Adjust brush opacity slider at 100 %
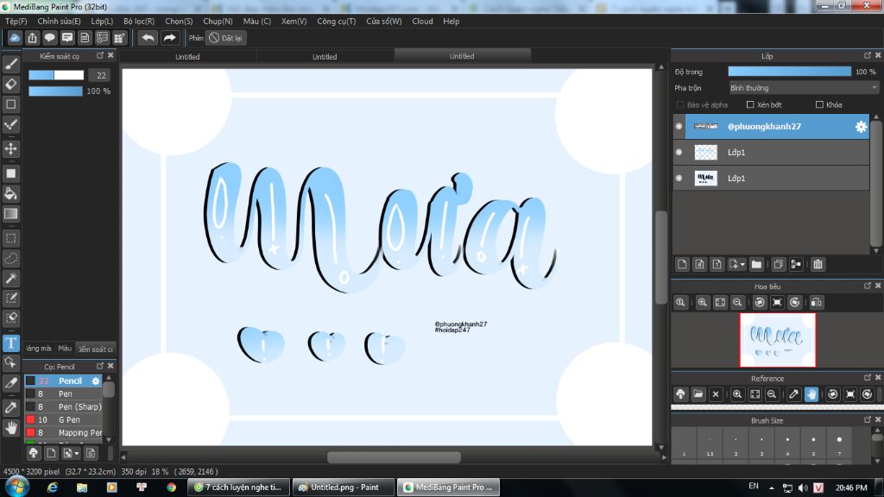Image resolution: width=884 pixels, height=497 pixels. [56, 91]
